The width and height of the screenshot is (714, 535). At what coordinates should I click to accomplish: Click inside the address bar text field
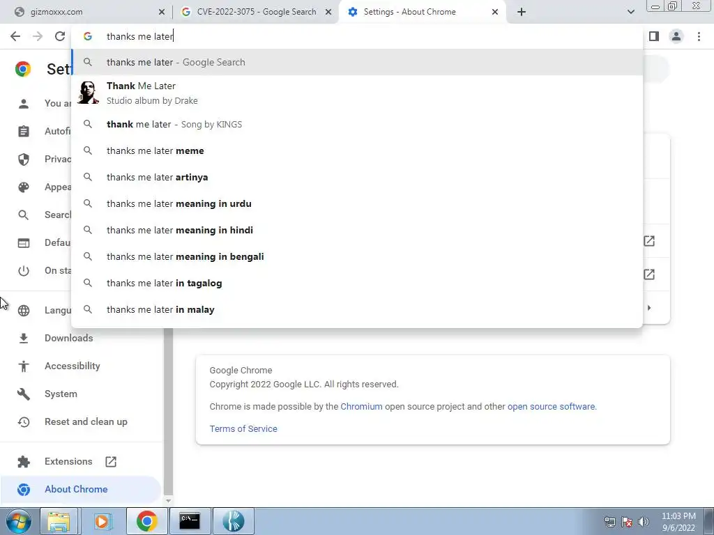click(357, 36)
